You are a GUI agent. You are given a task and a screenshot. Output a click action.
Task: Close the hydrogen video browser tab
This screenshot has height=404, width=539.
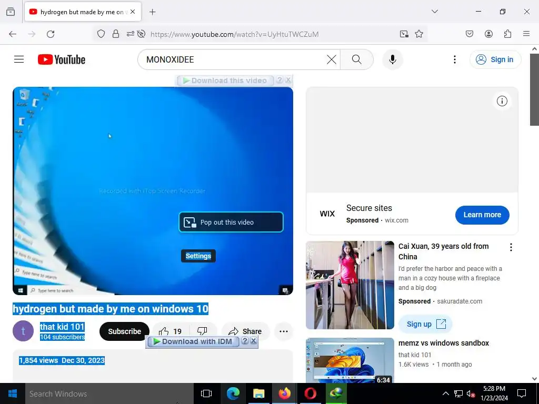pyautogui.click(x=133, y=12)
